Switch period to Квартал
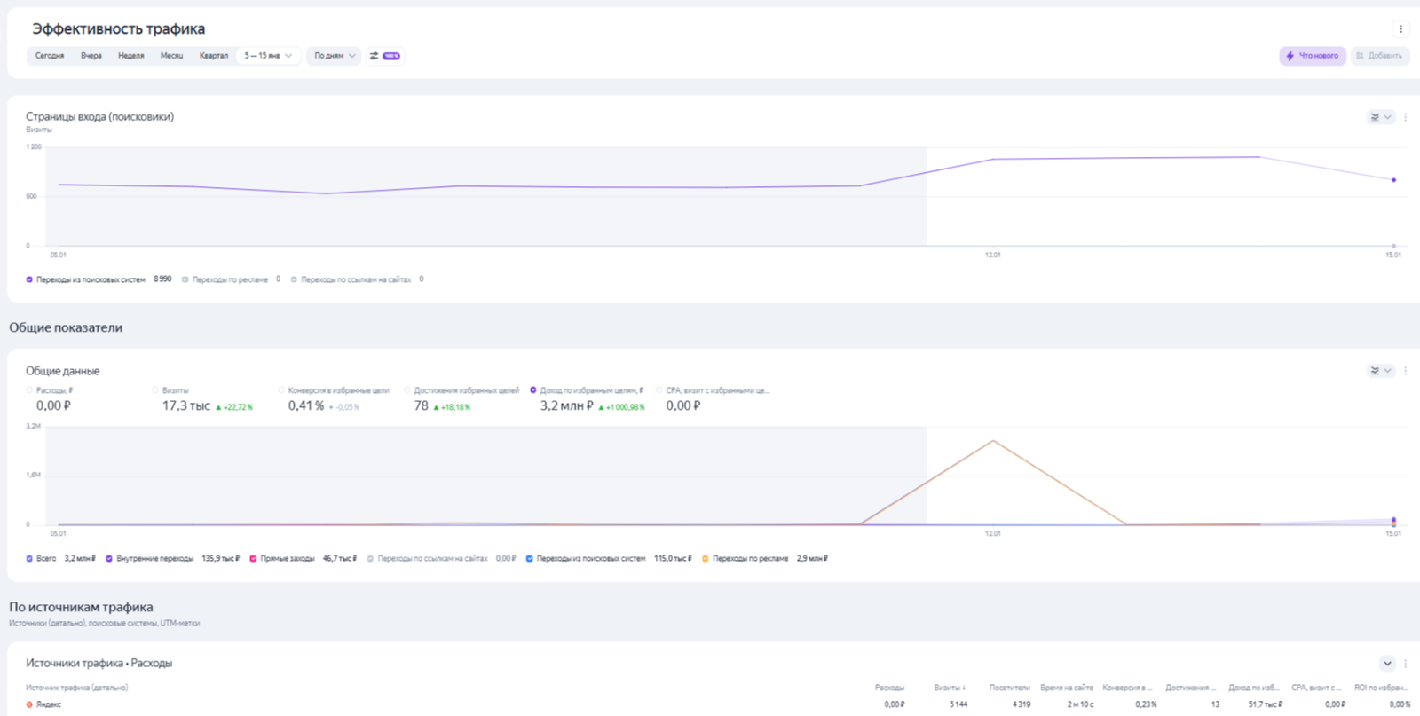 (x=213, y=56)
